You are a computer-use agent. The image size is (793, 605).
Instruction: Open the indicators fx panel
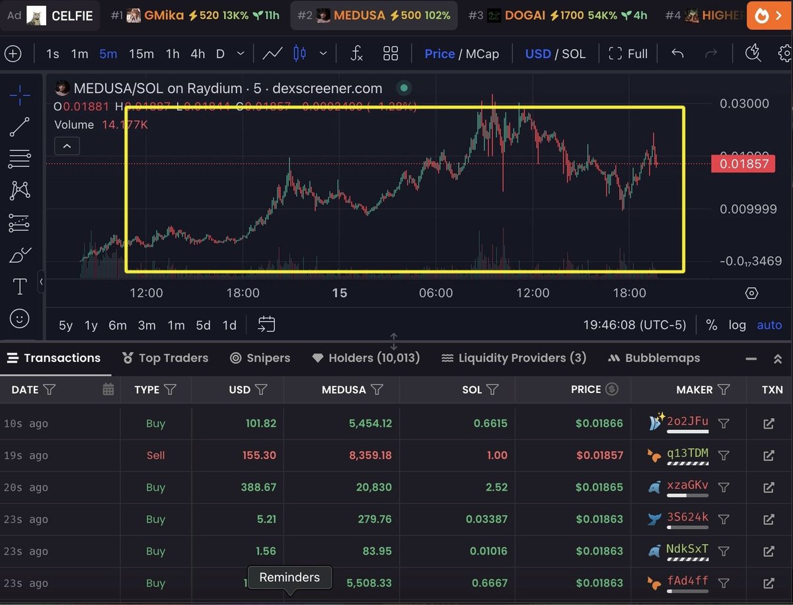(357, 53)
